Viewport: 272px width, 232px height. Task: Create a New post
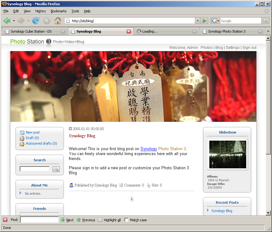pos(33,132)
